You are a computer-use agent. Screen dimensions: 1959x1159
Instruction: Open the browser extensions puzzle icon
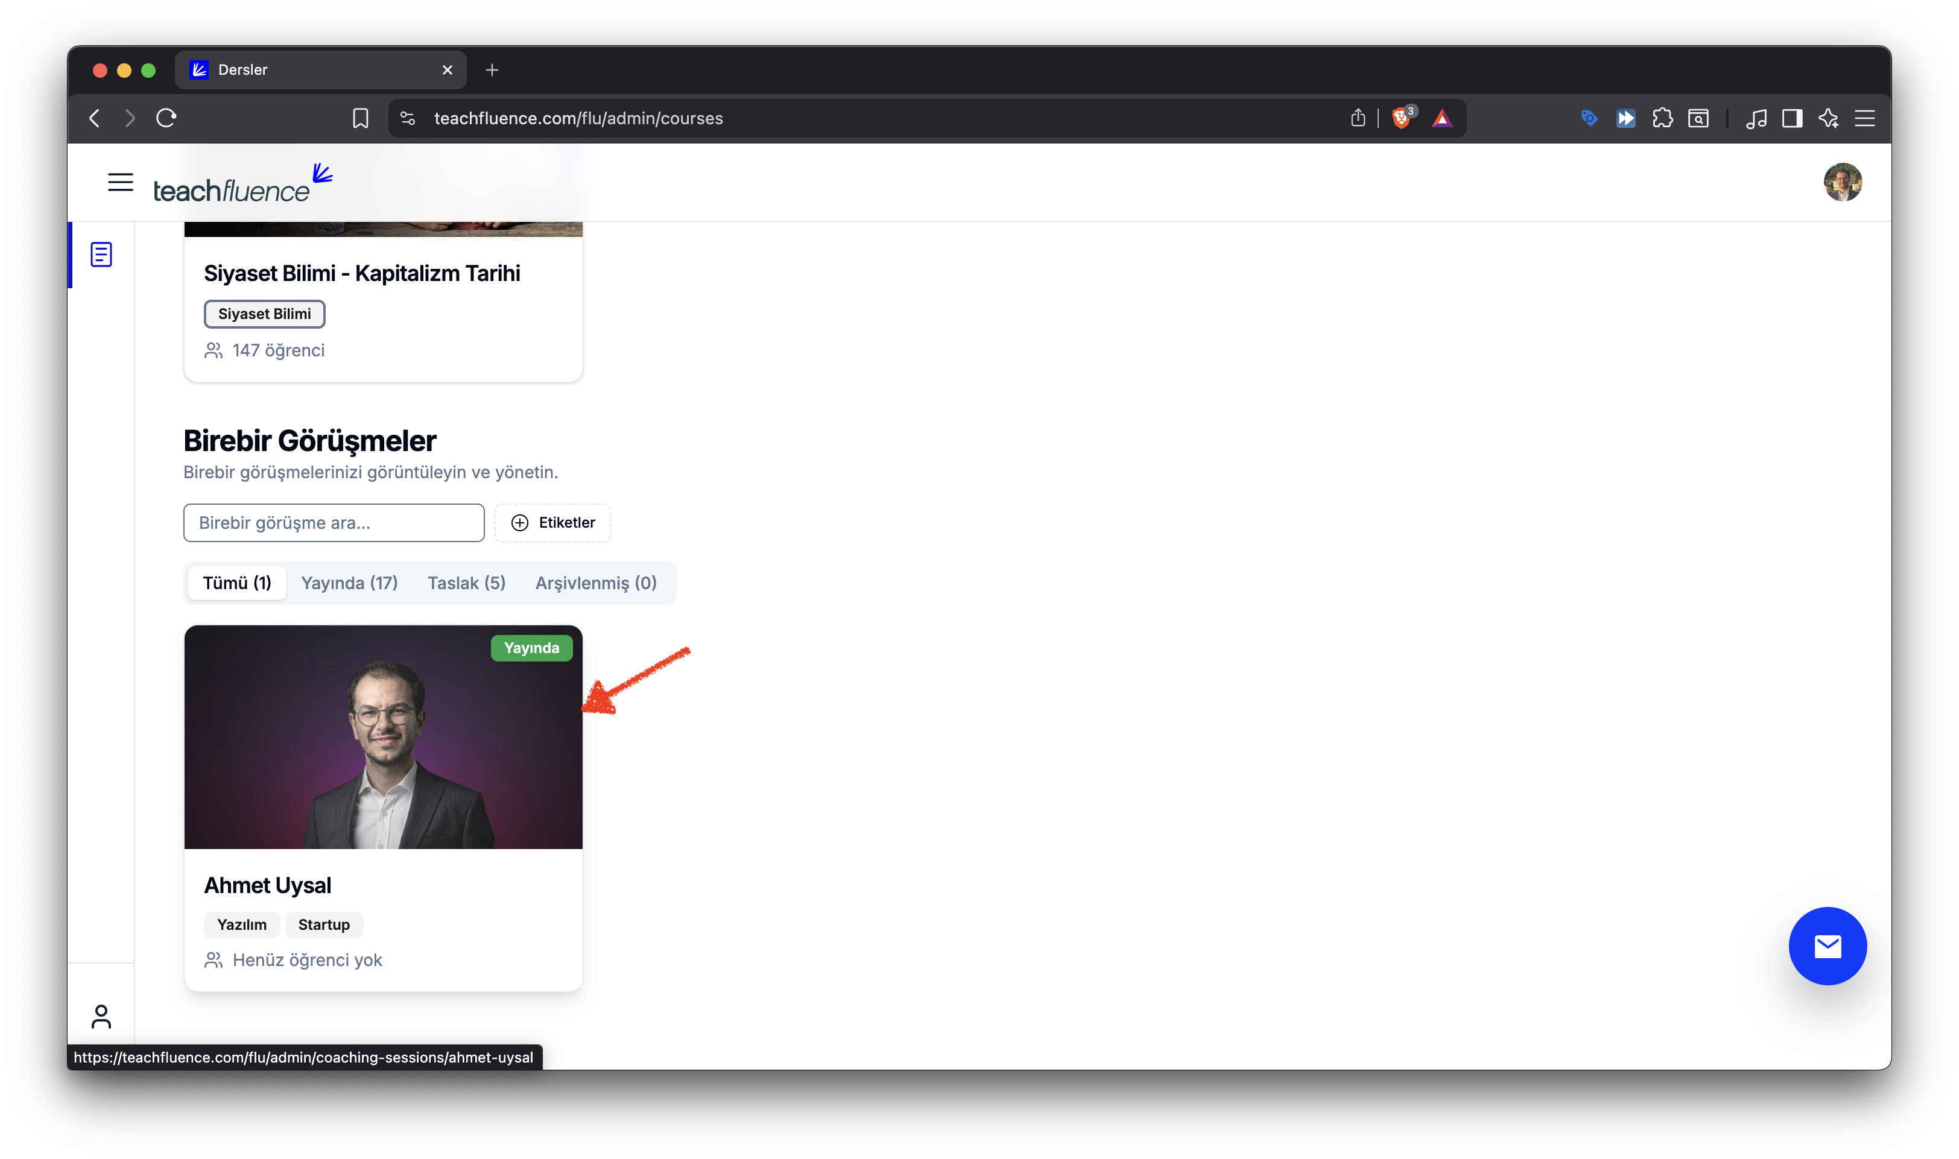pyautogui.click(x=1662, y=118)
